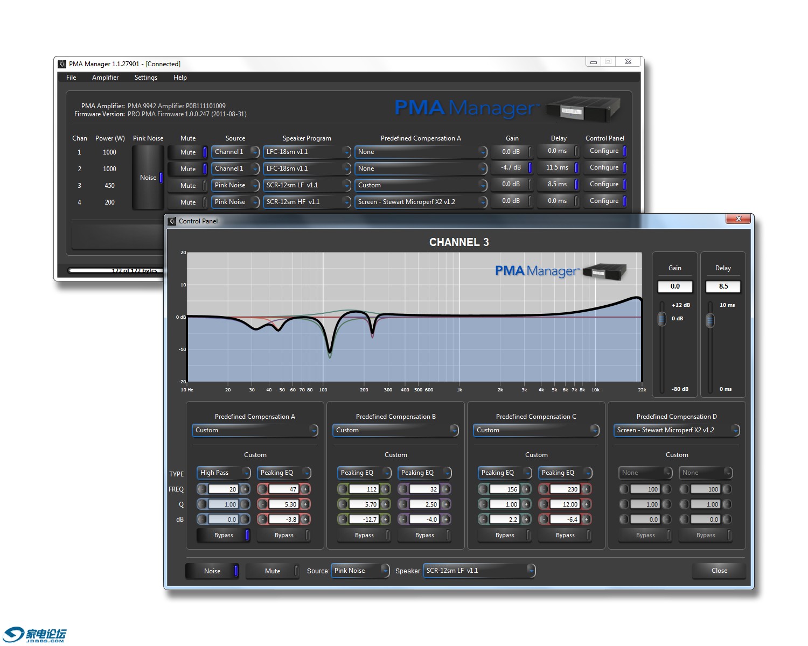
Task: Open channel 1 Source dropdown
Action: coord(235,152)
